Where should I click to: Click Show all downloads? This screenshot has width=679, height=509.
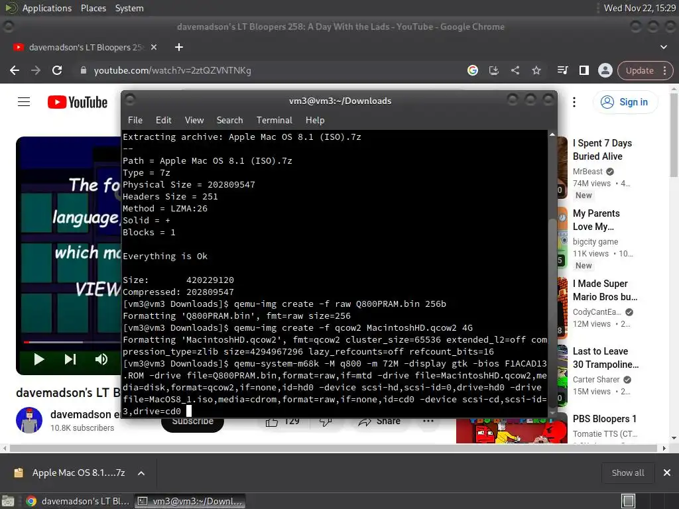tap(627, 473)
